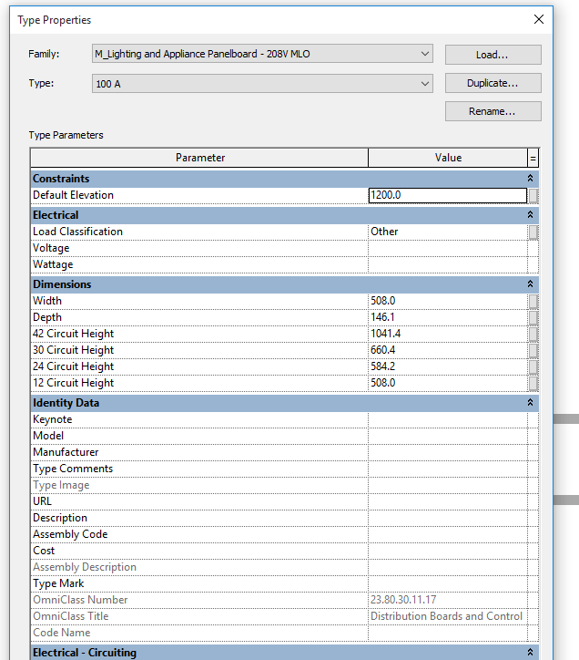Close the Type Properties dialog
This screenshot has height=660, width=579.
click(539, 19)
